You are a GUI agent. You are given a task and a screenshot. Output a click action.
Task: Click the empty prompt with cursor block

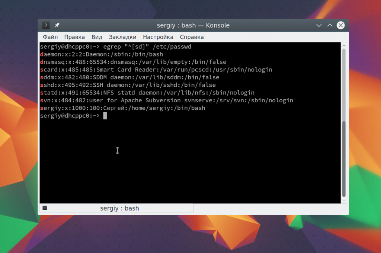[x=73, y=116]
